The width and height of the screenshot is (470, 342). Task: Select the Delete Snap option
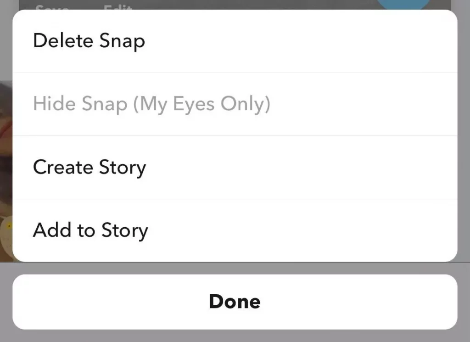(x=235, y=41)
